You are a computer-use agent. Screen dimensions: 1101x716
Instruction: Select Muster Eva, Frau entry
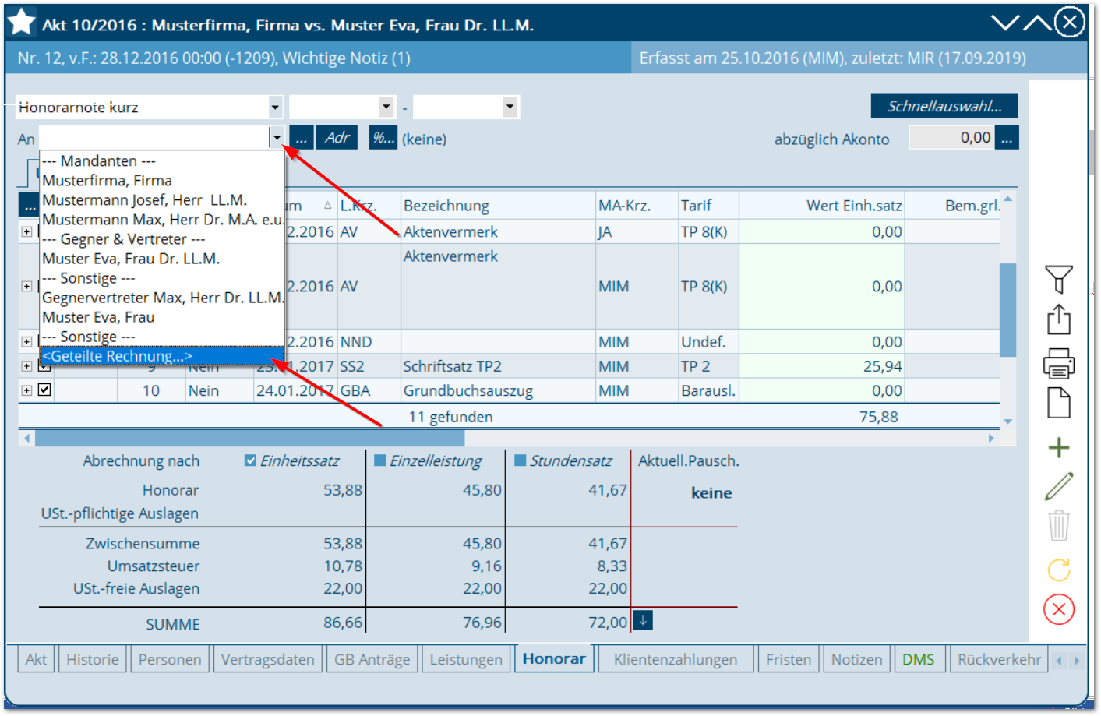(162, 316)
